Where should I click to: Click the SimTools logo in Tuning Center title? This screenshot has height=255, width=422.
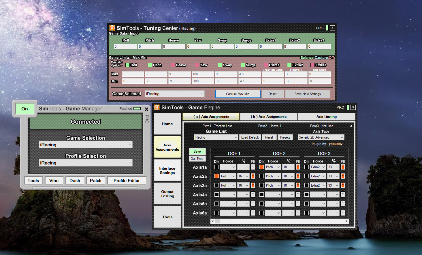click(112, 28)
